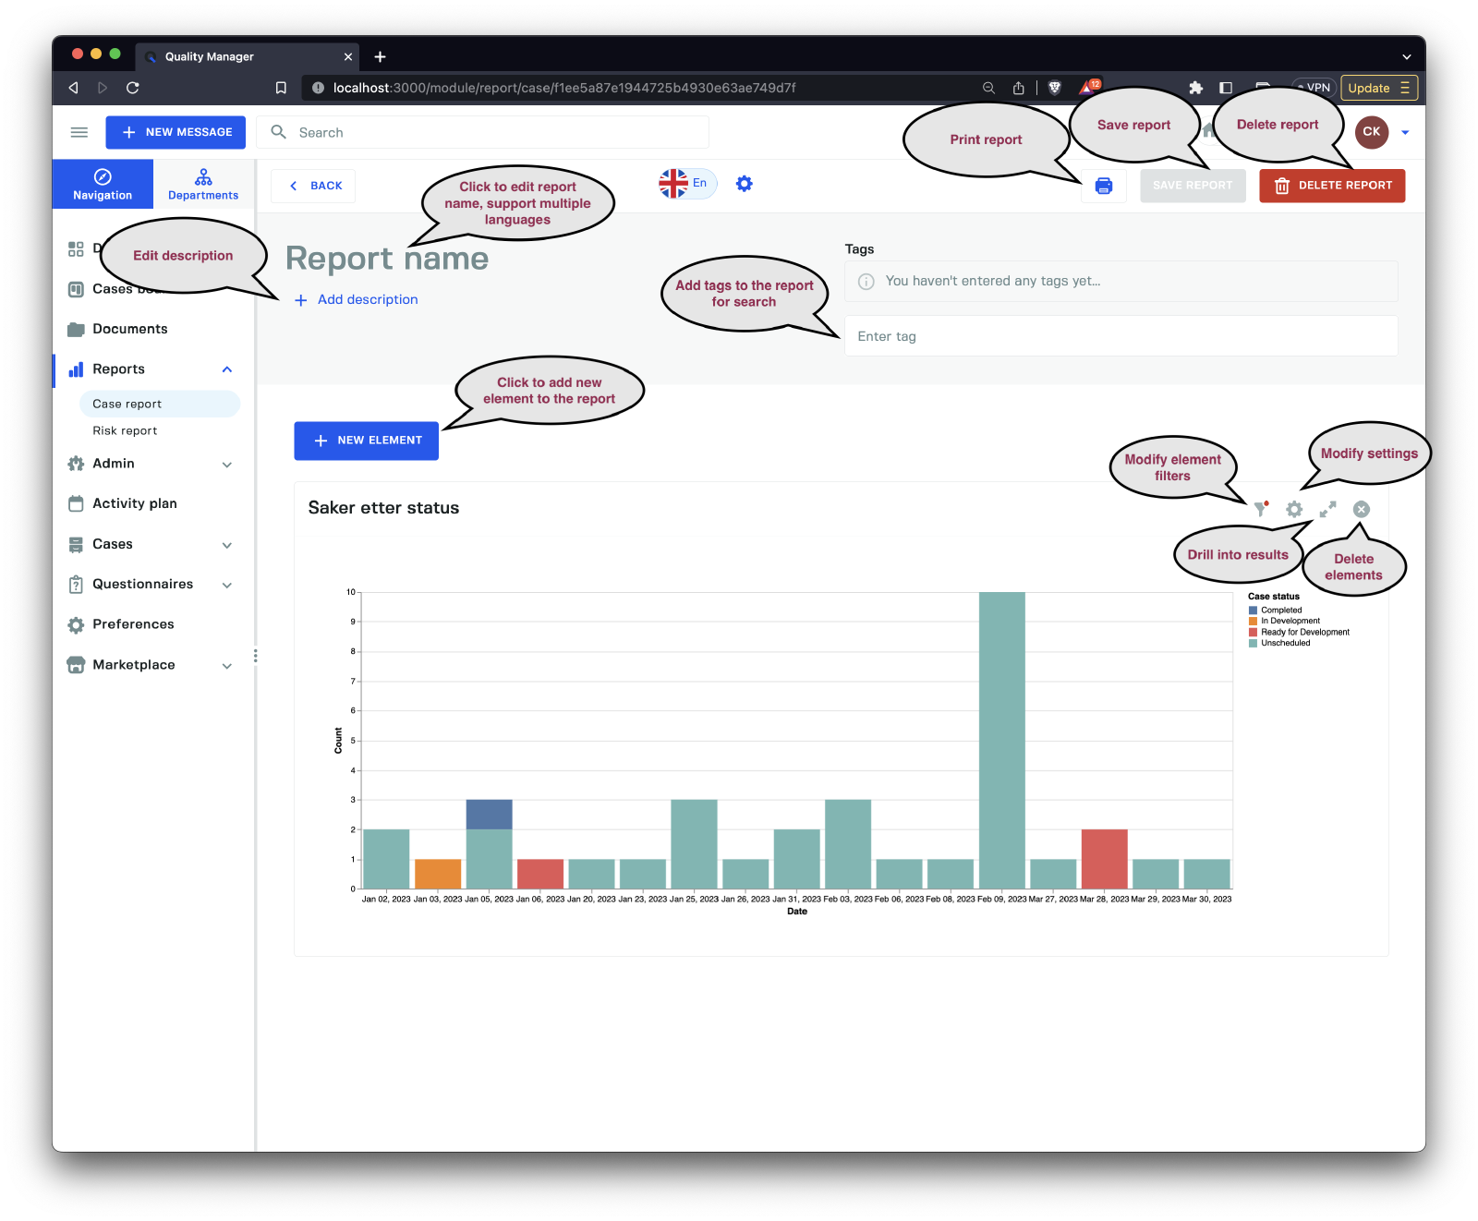Click the Add description link
The width and height of the screenshot is (1478, 1221).
(367, 299)
